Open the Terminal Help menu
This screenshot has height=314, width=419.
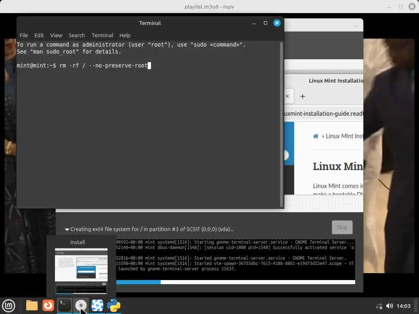(125, 35)
